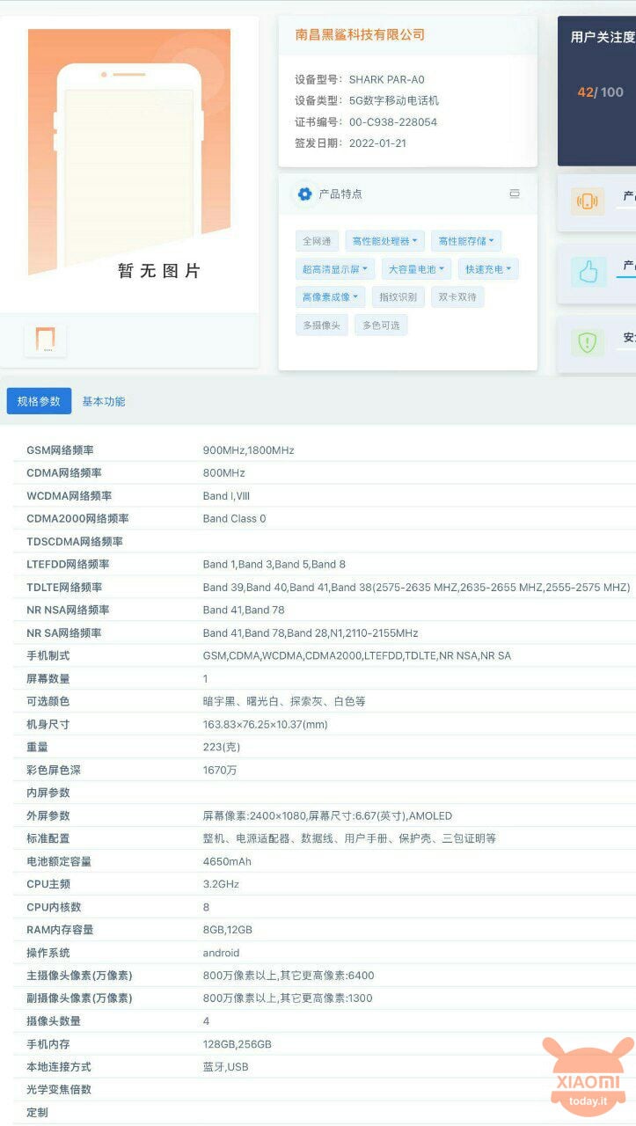This screenshot has height=1126, width=636.
Task: Click the 多摄像头 feature tag
Action: (322, 325)
